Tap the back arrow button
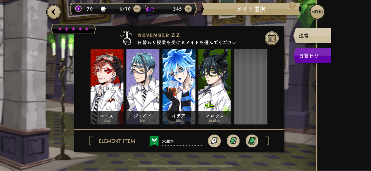The width and height of the screenshot is (371, 171). [x=54, y=12]
